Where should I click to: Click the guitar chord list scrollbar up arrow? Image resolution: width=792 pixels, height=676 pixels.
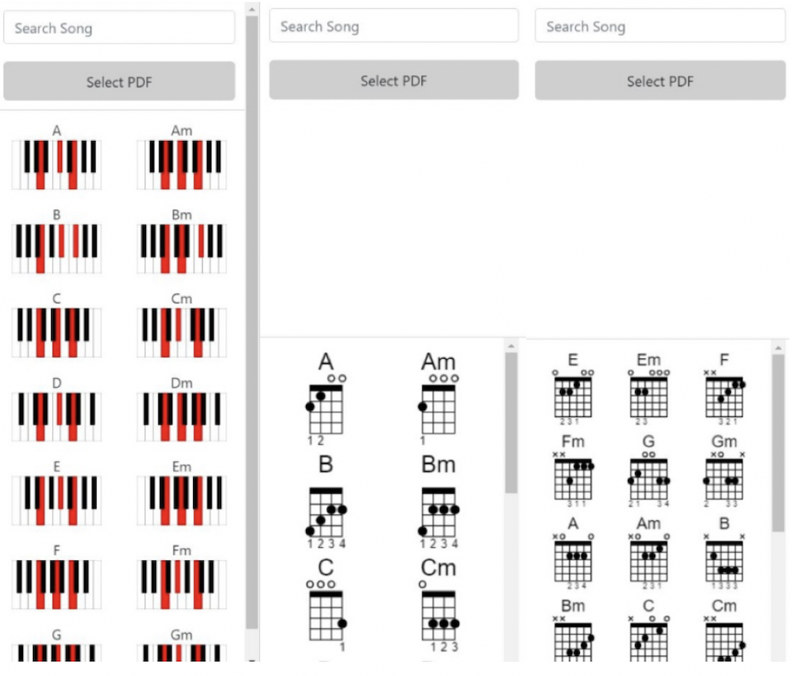click(778, 348)
